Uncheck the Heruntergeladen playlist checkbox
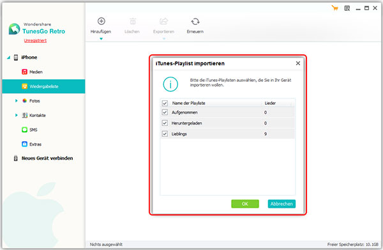 pyautogui.click(x=165, y=123)
